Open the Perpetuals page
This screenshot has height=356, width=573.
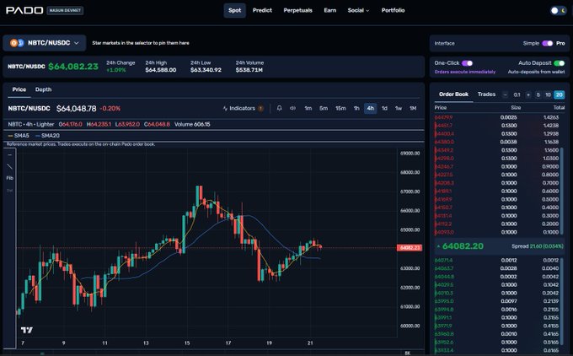point(297,10)
